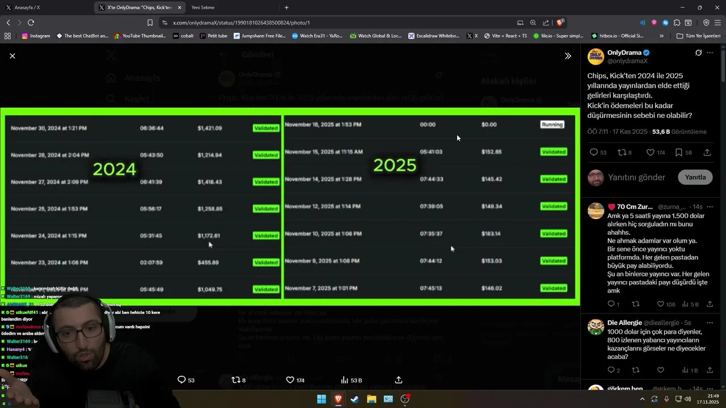This screenshot has width=726, height=408.
Task: Repost the 70 Cm Zur... comment
Action: point(636,304)
